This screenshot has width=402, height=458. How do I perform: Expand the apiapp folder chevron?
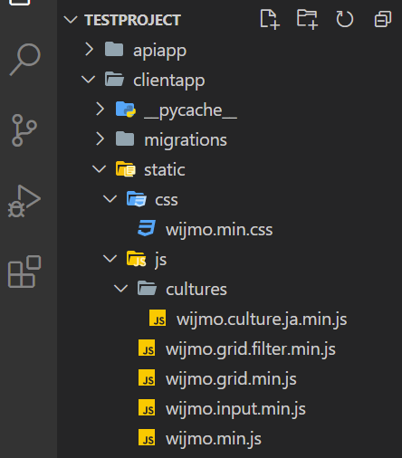tap(89, 50)
